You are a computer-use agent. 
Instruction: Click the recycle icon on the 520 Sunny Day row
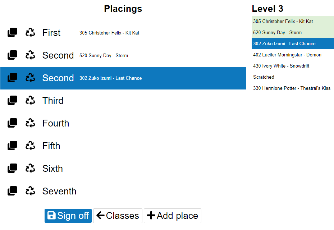pyautogui.click(x=30, y=55)
